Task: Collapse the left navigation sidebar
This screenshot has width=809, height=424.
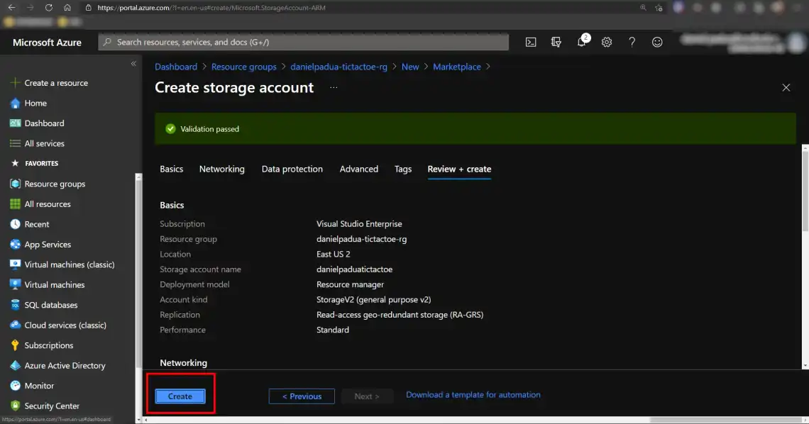Action: pos(133,62)
